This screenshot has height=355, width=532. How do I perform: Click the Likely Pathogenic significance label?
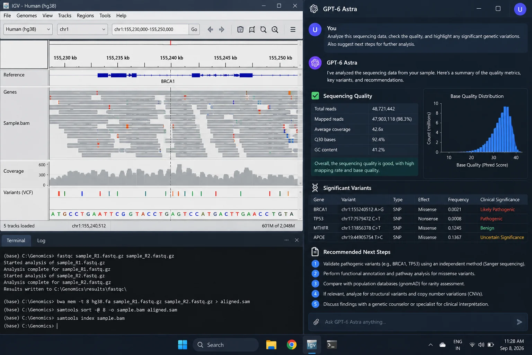tap(497, 209)
